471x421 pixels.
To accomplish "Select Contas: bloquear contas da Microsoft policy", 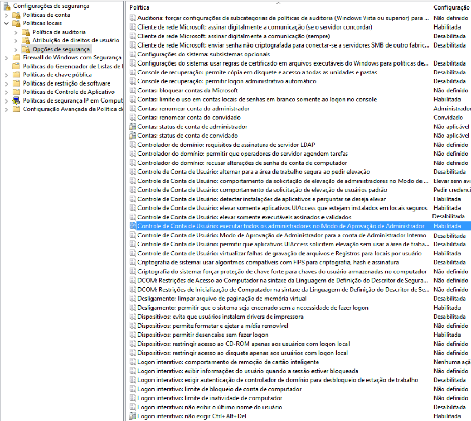I will 187,91.
